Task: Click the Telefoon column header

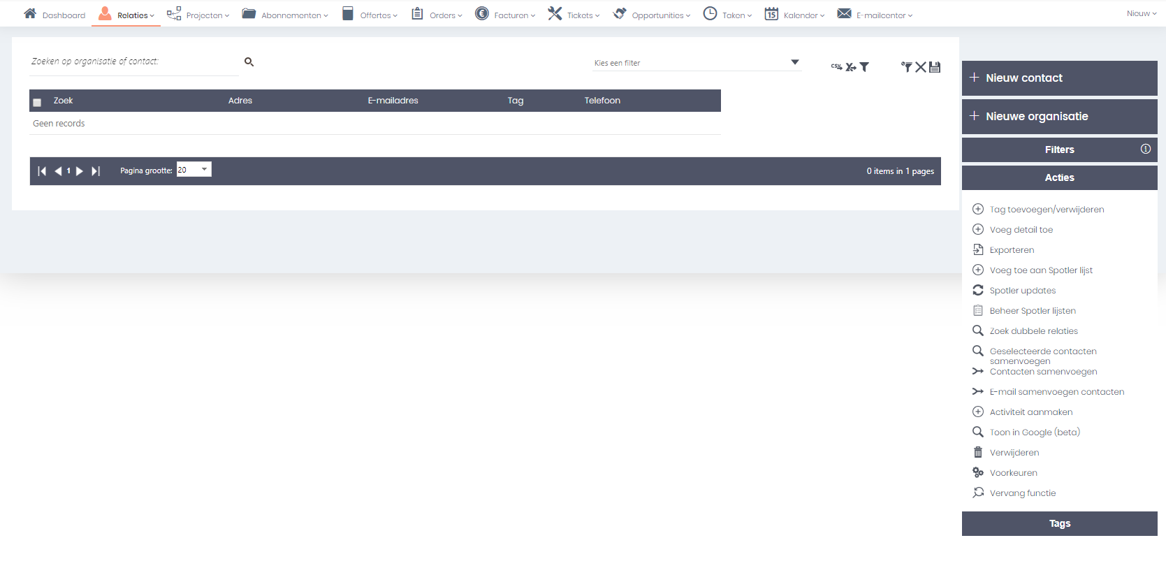Action: [x=602, y=101]
